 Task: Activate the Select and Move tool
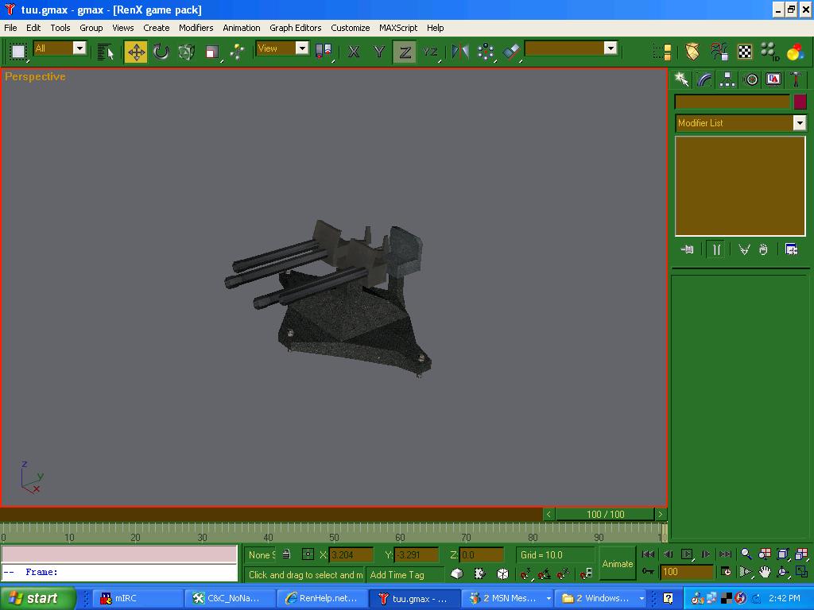[x=136, y=52]
